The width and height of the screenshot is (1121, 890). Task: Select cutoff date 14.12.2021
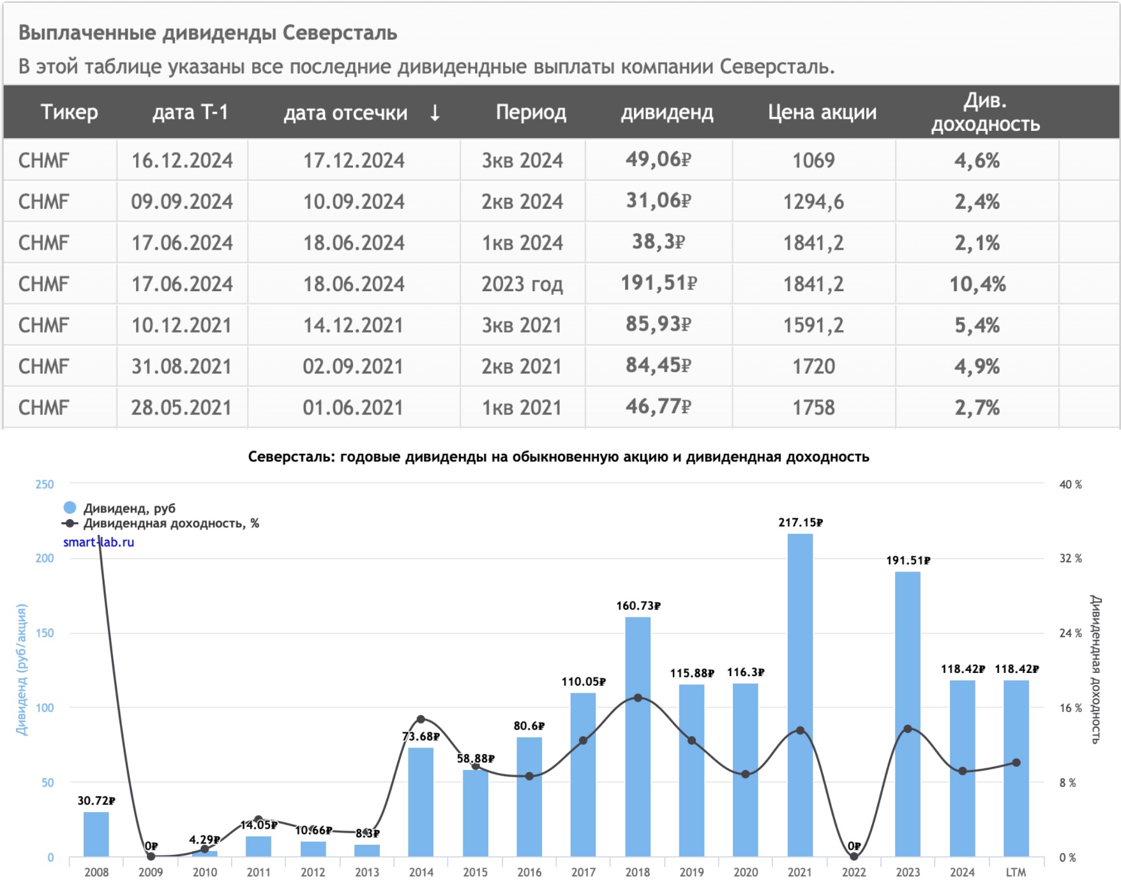tap(353, 325)
